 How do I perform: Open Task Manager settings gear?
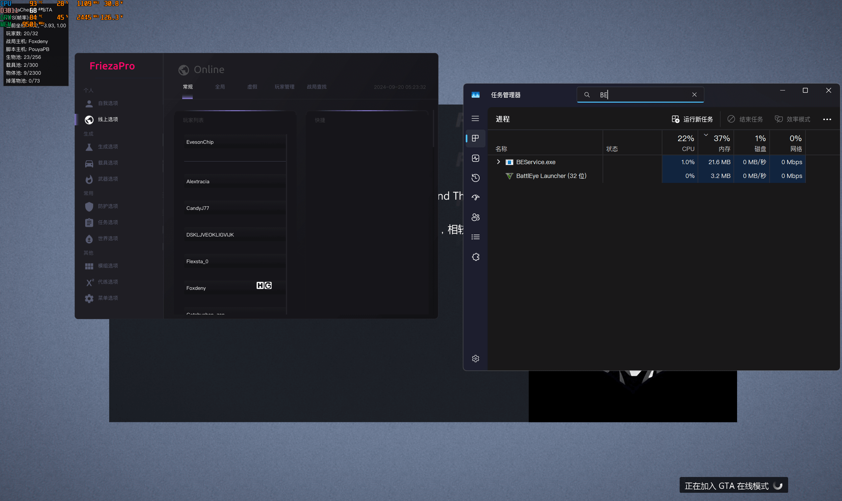[x=475, y=359]
